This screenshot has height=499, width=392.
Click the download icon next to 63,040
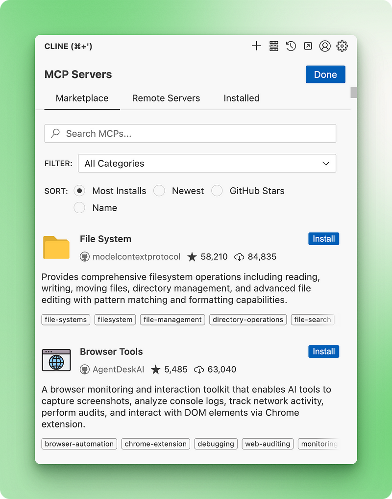tap(199, 370)
